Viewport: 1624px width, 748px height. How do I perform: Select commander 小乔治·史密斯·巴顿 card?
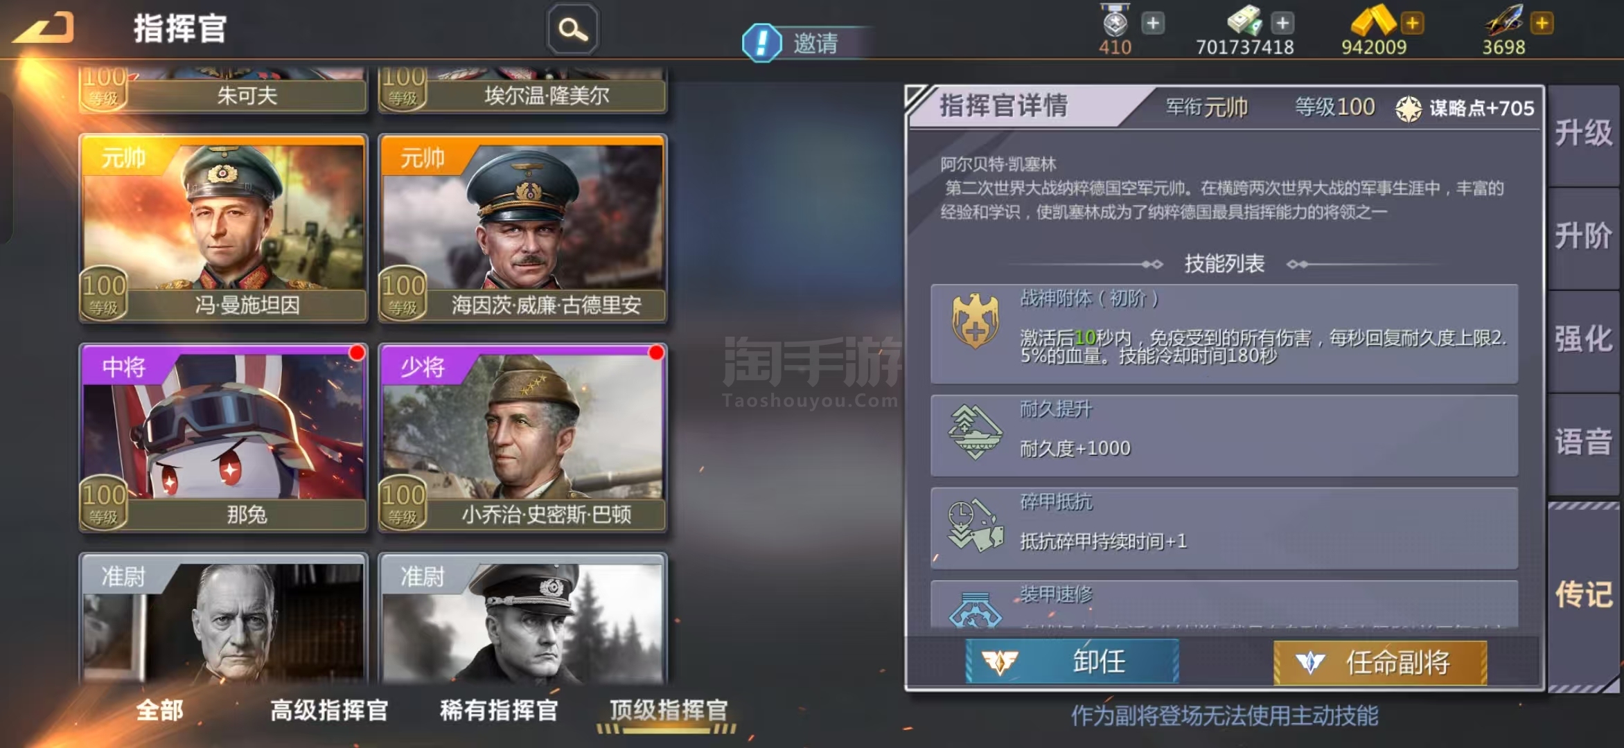click(x=523, y=438)
